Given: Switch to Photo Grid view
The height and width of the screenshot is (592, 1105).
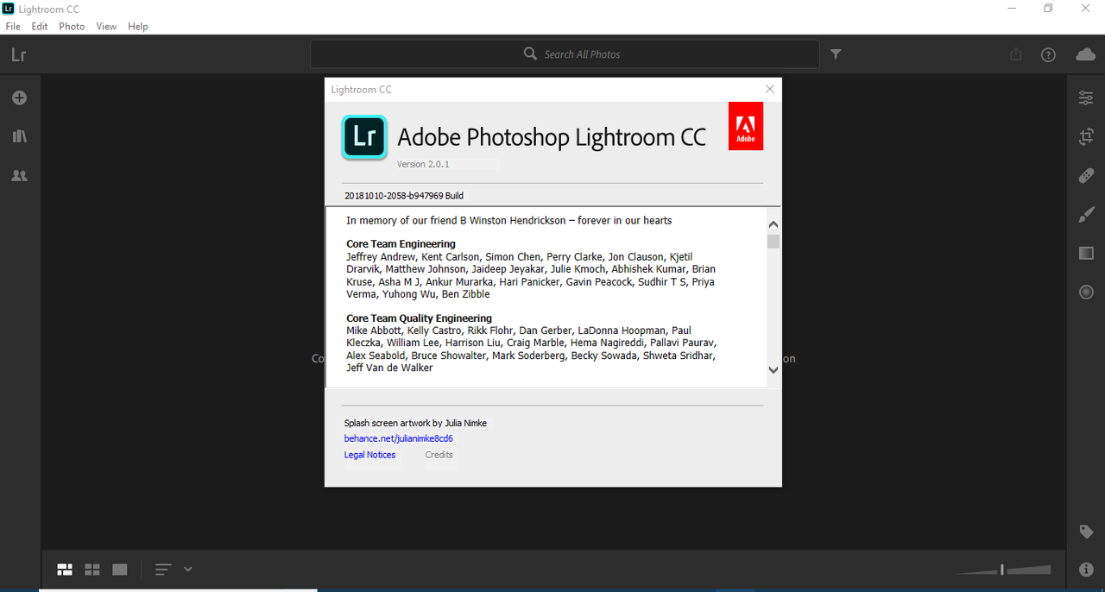Looking at the screenshot, I should coord(65,570).
